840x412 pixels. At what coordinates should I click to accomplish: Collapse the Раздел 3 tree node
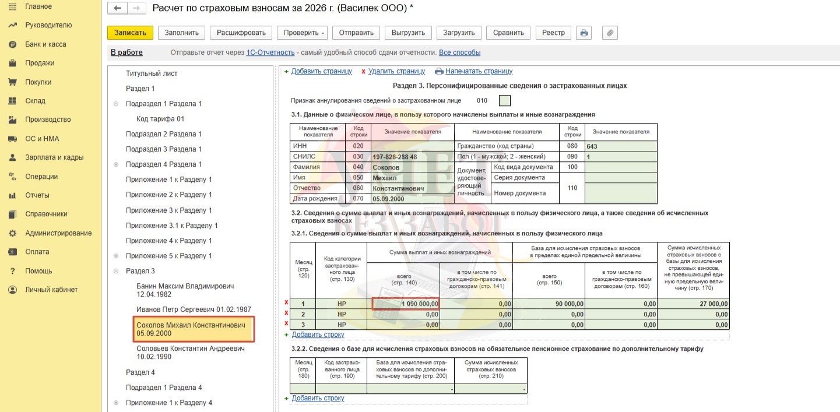coord(115,271)
